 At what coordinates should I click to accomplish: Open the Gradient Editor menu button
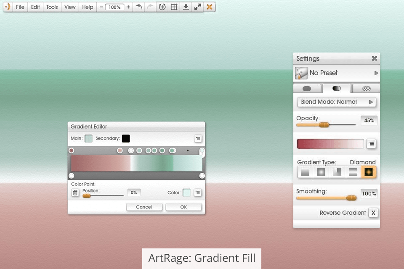coord(198,138)
